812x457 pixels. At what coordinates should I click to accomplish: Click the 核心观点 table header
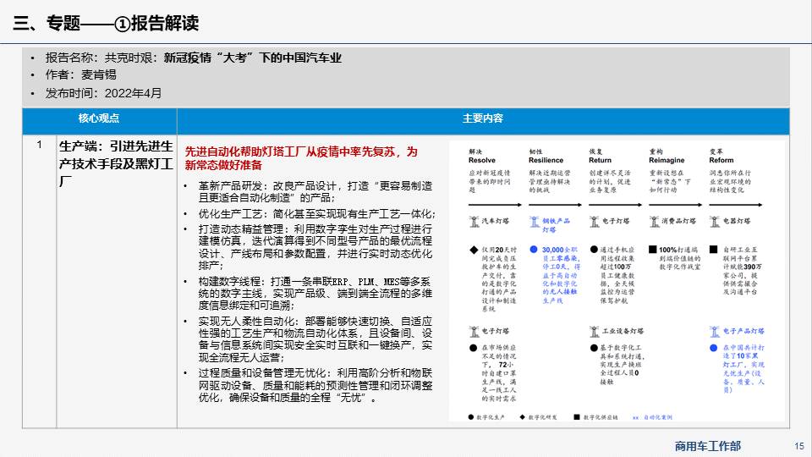99,118
